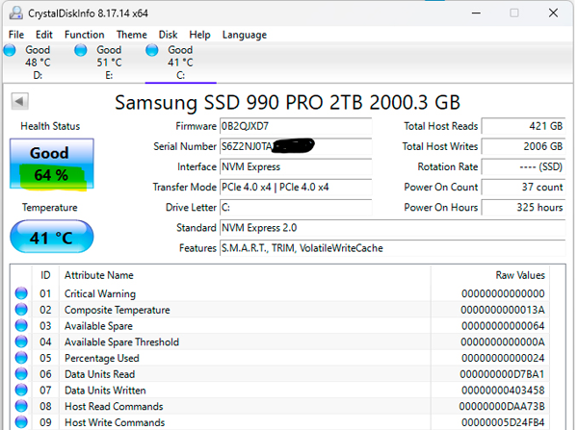578x430 pixels.
Task: Click status orb beside Percentage Used
Action: coord(21,358)
